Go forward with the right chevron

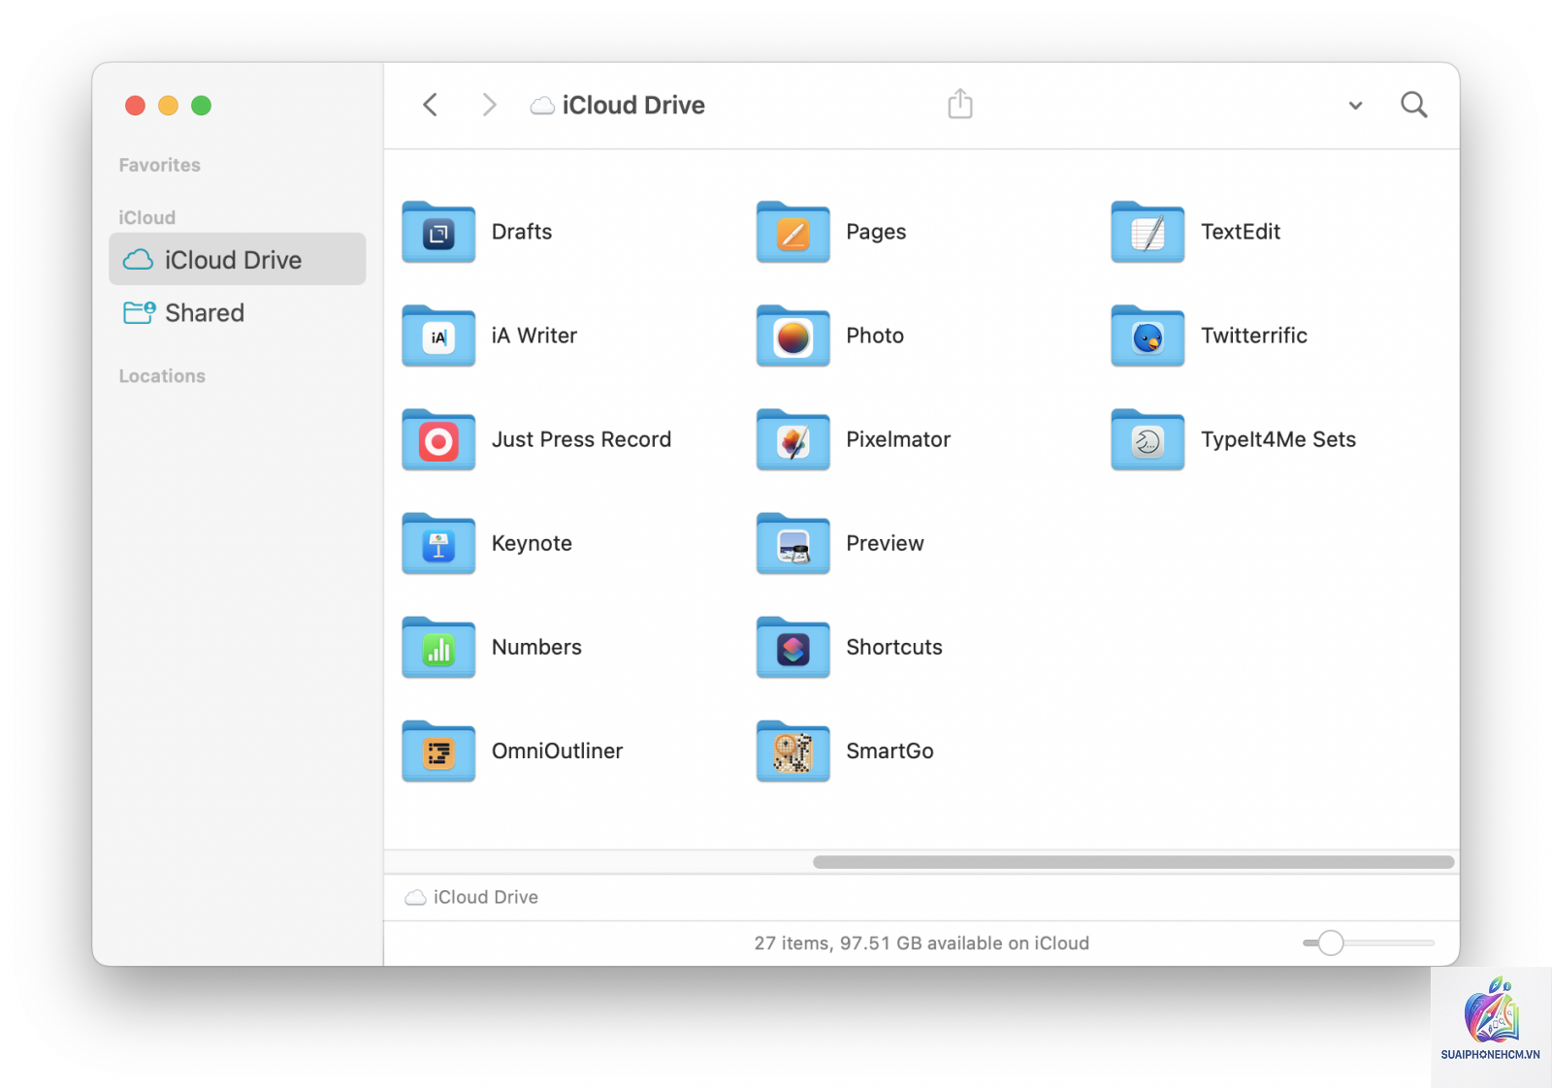(x=489, y=105)
